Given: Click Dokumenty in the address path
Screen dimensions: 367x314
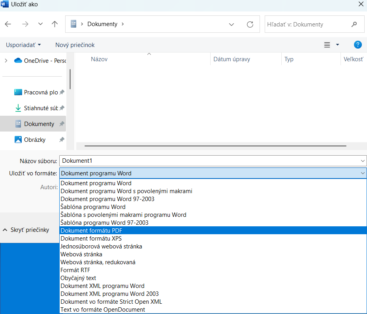Looking at the screenshot, I should click(102, 24).
